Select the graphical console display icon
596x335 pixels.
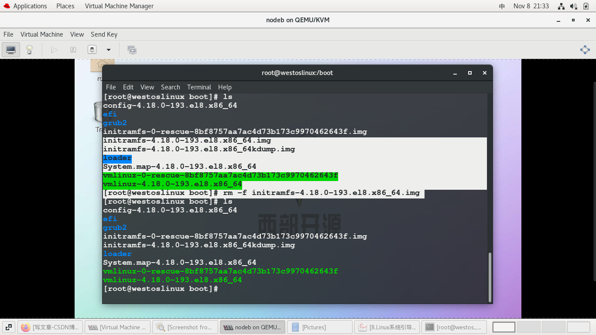(10, 49)
